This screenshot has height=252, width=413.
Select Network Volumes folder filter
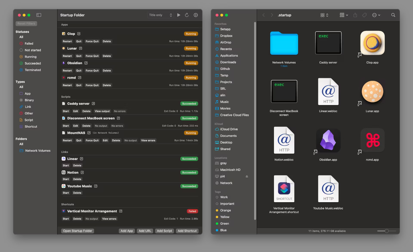tap(38, 151)
